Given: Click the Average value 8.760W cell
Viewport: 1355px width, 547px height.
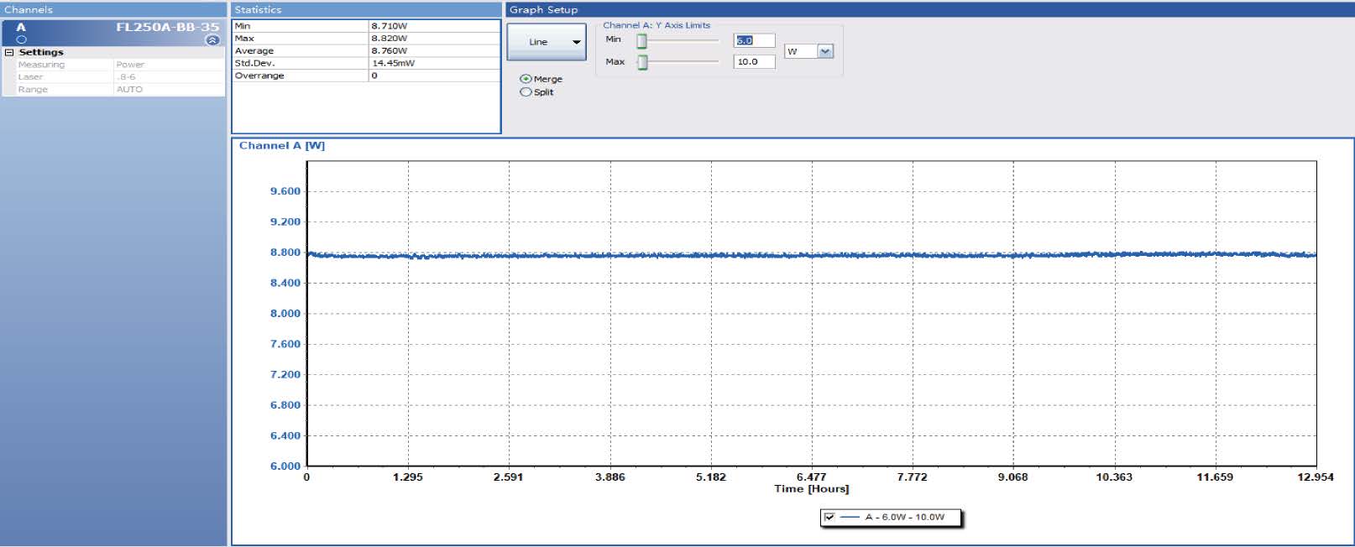Looking at the screenshot, I should pos(434,51).
